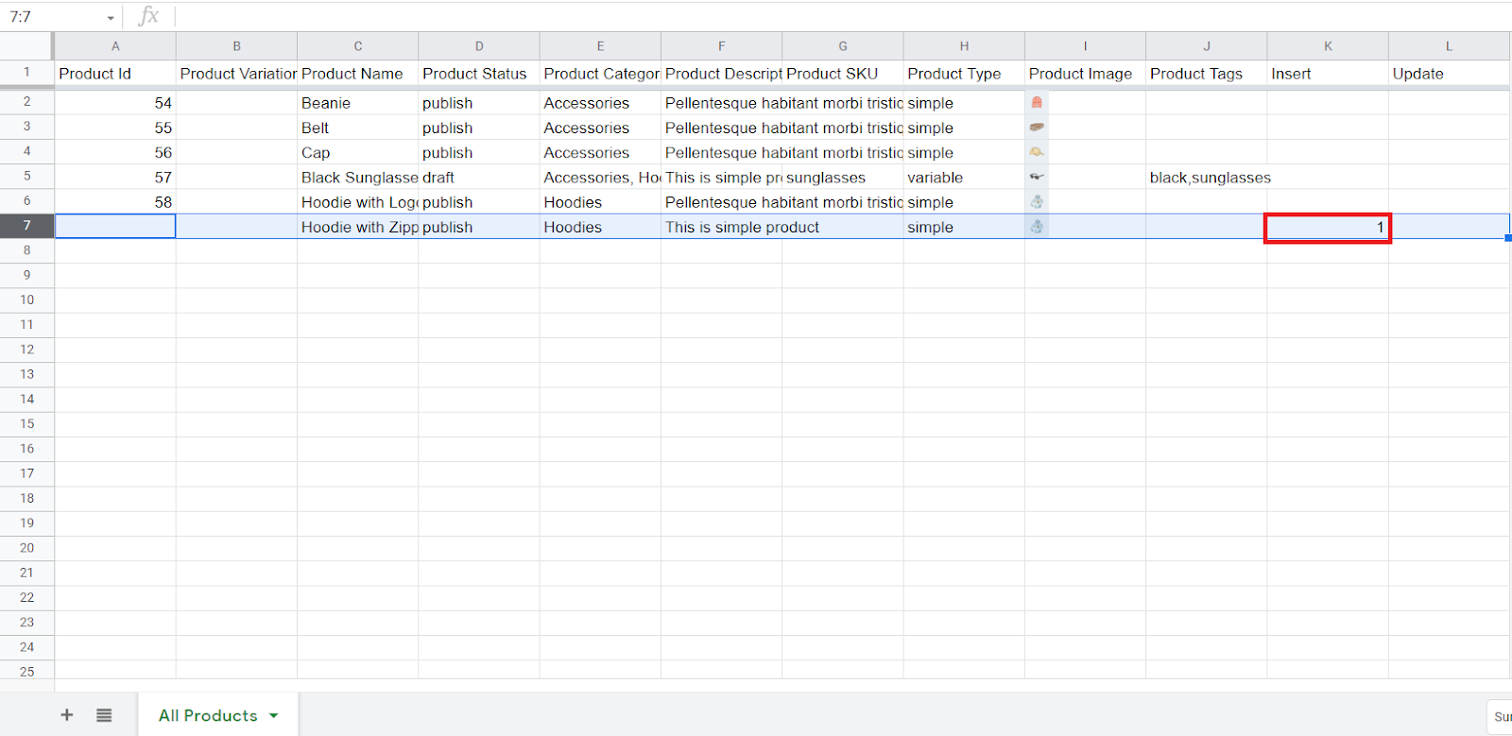Image resolution: width=1512 pixels, height=736 pixels.
Task: Click the Product Tags header cell
Action: [x=1207, y=74]
